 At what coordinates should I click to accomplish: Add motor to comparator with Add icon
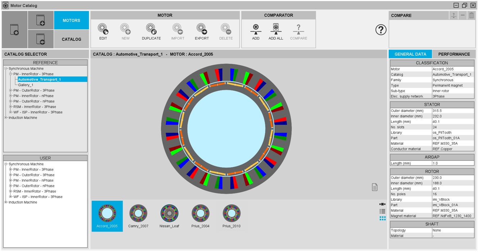[256, 29]
